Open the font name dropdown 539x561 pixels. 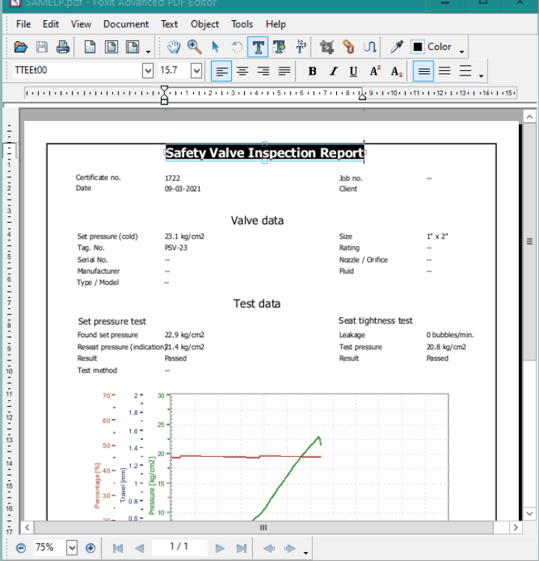coord(147,70)
